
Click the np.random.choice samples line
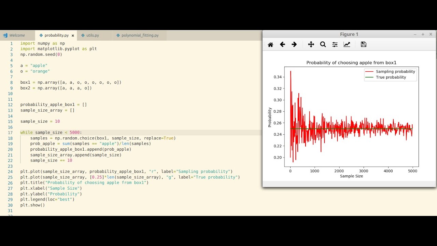[103, 138]
